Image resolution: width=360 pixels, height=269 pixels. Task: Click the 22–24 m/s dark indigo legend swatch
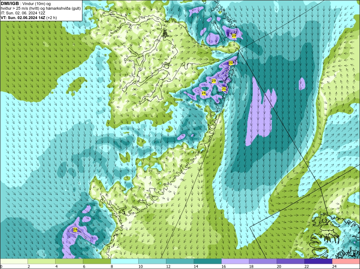pyautogui.click(x=318, y=261)
